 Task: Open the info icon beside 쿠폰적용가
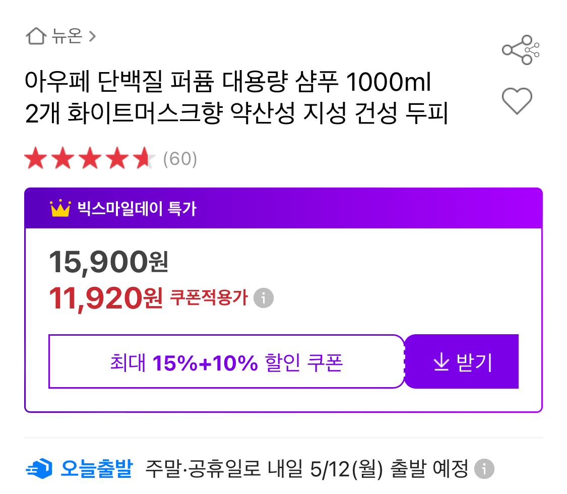263,298
